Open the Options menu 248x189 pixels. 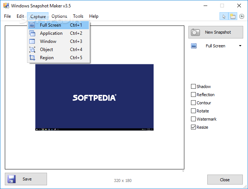coord(59,16)
